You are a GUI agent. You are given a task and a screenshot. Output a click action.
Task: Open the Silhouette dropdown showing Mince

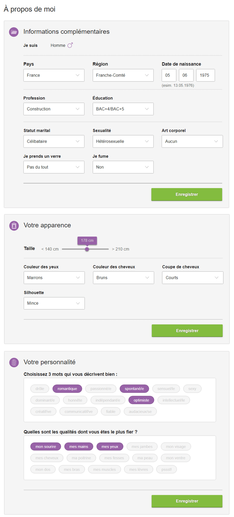(x=54, y=303)
